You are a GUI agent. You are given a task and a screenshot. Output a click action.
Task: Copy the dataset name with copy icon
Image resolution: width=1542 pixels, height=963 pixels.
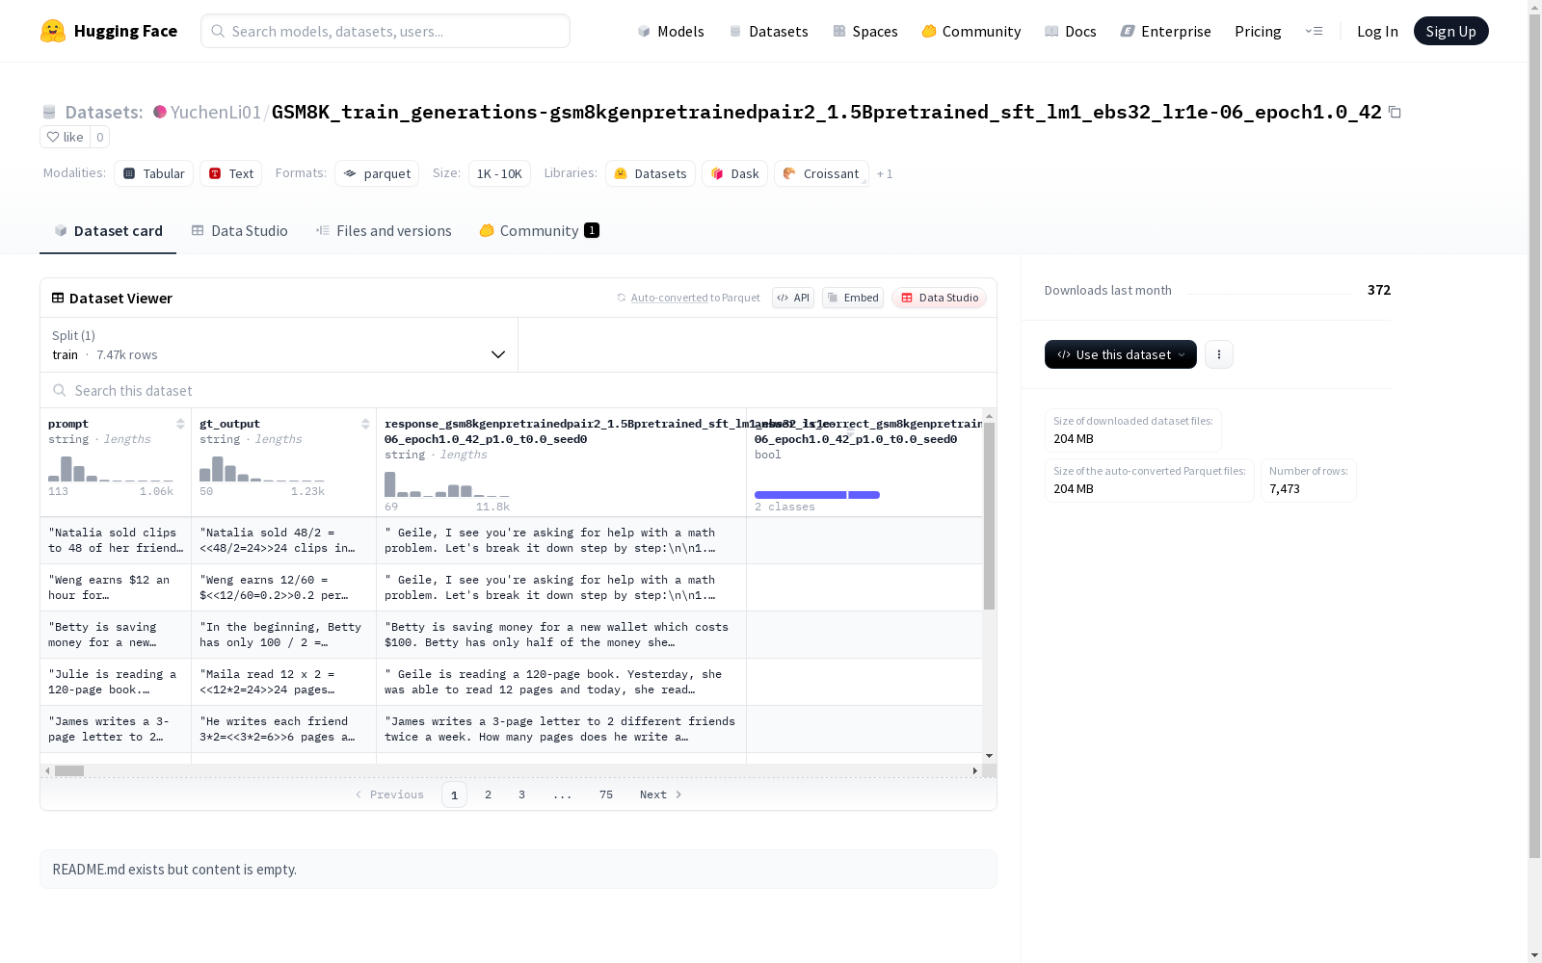1395,112
